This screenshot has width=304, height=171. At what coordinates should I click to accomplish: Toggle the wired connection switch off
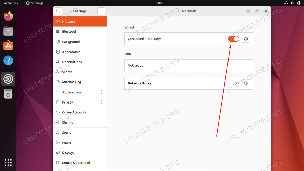point(233,39)
